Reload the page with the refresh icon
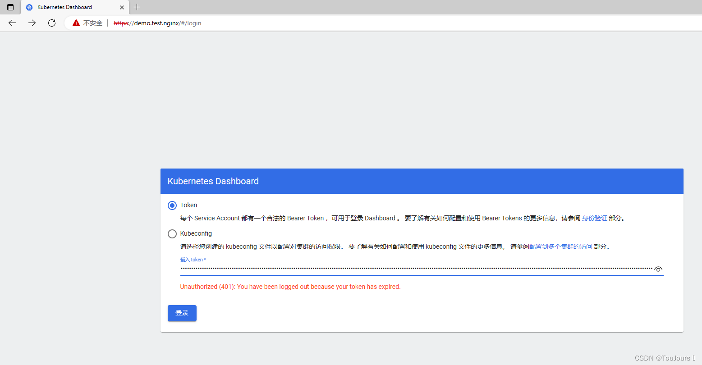Image resolution: width=702 pixels, height=365 pixels. 51,23
